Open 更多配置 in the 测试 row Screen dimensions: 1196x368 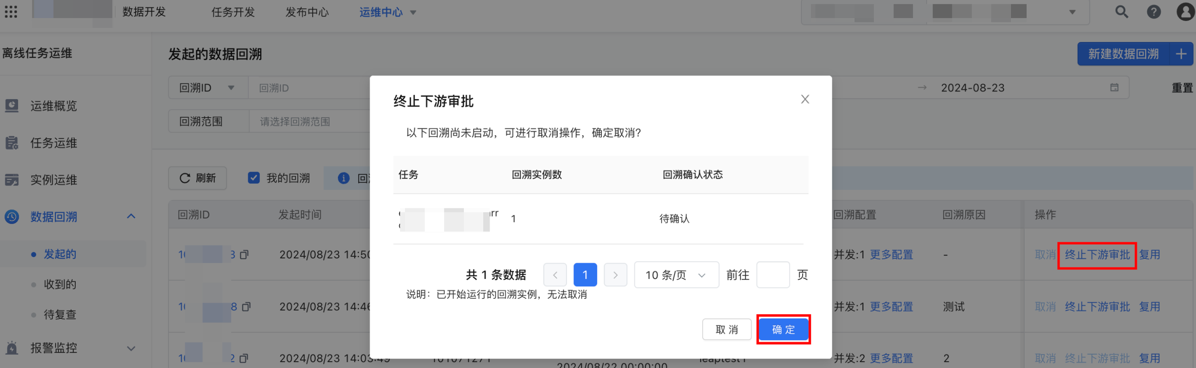[891, 306]
